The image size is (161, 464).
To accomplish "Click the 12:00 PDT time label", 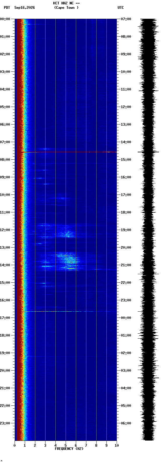I will tap(5, 230).
